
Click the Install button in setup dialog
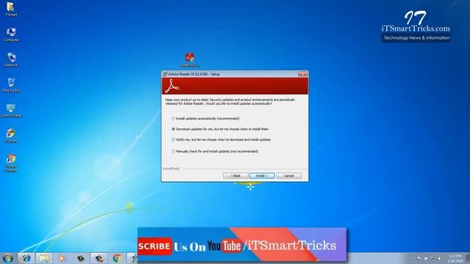pyautogui.click(x=262, y=176)
